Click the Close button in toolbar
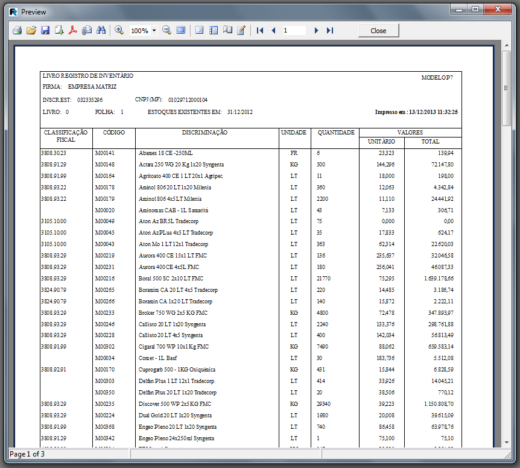Viewport: 520px width, 468px height. click(378, 31)
